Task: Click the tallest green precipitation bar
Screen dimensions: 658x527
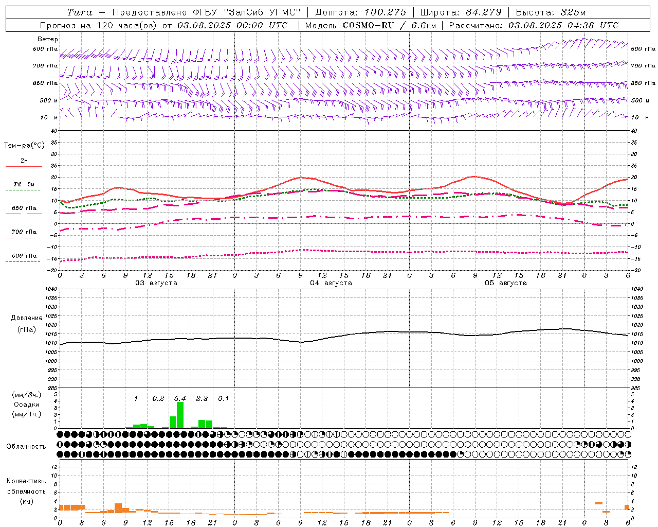Action: (x=180, y=415)
